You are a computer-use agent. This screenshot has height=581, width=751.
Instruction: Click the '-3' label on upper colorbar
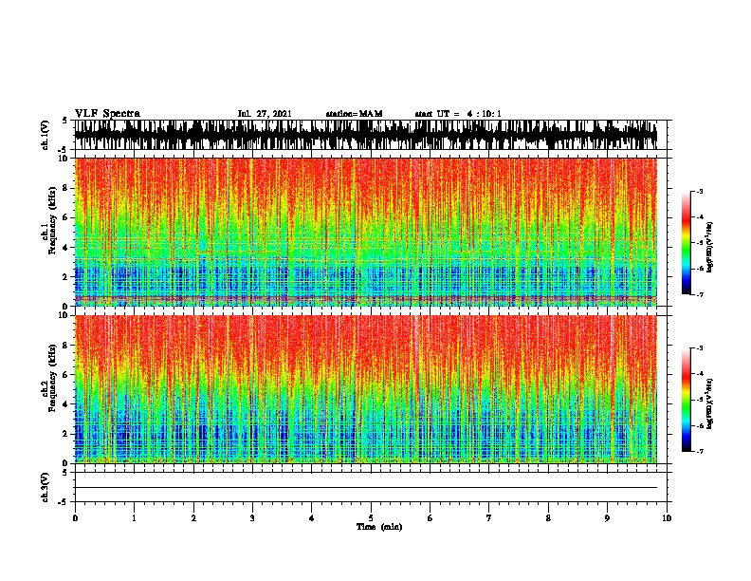[699, 191]
